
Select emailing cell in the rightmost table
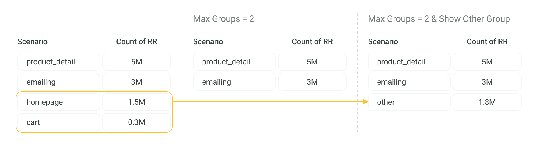pos(409,82)
